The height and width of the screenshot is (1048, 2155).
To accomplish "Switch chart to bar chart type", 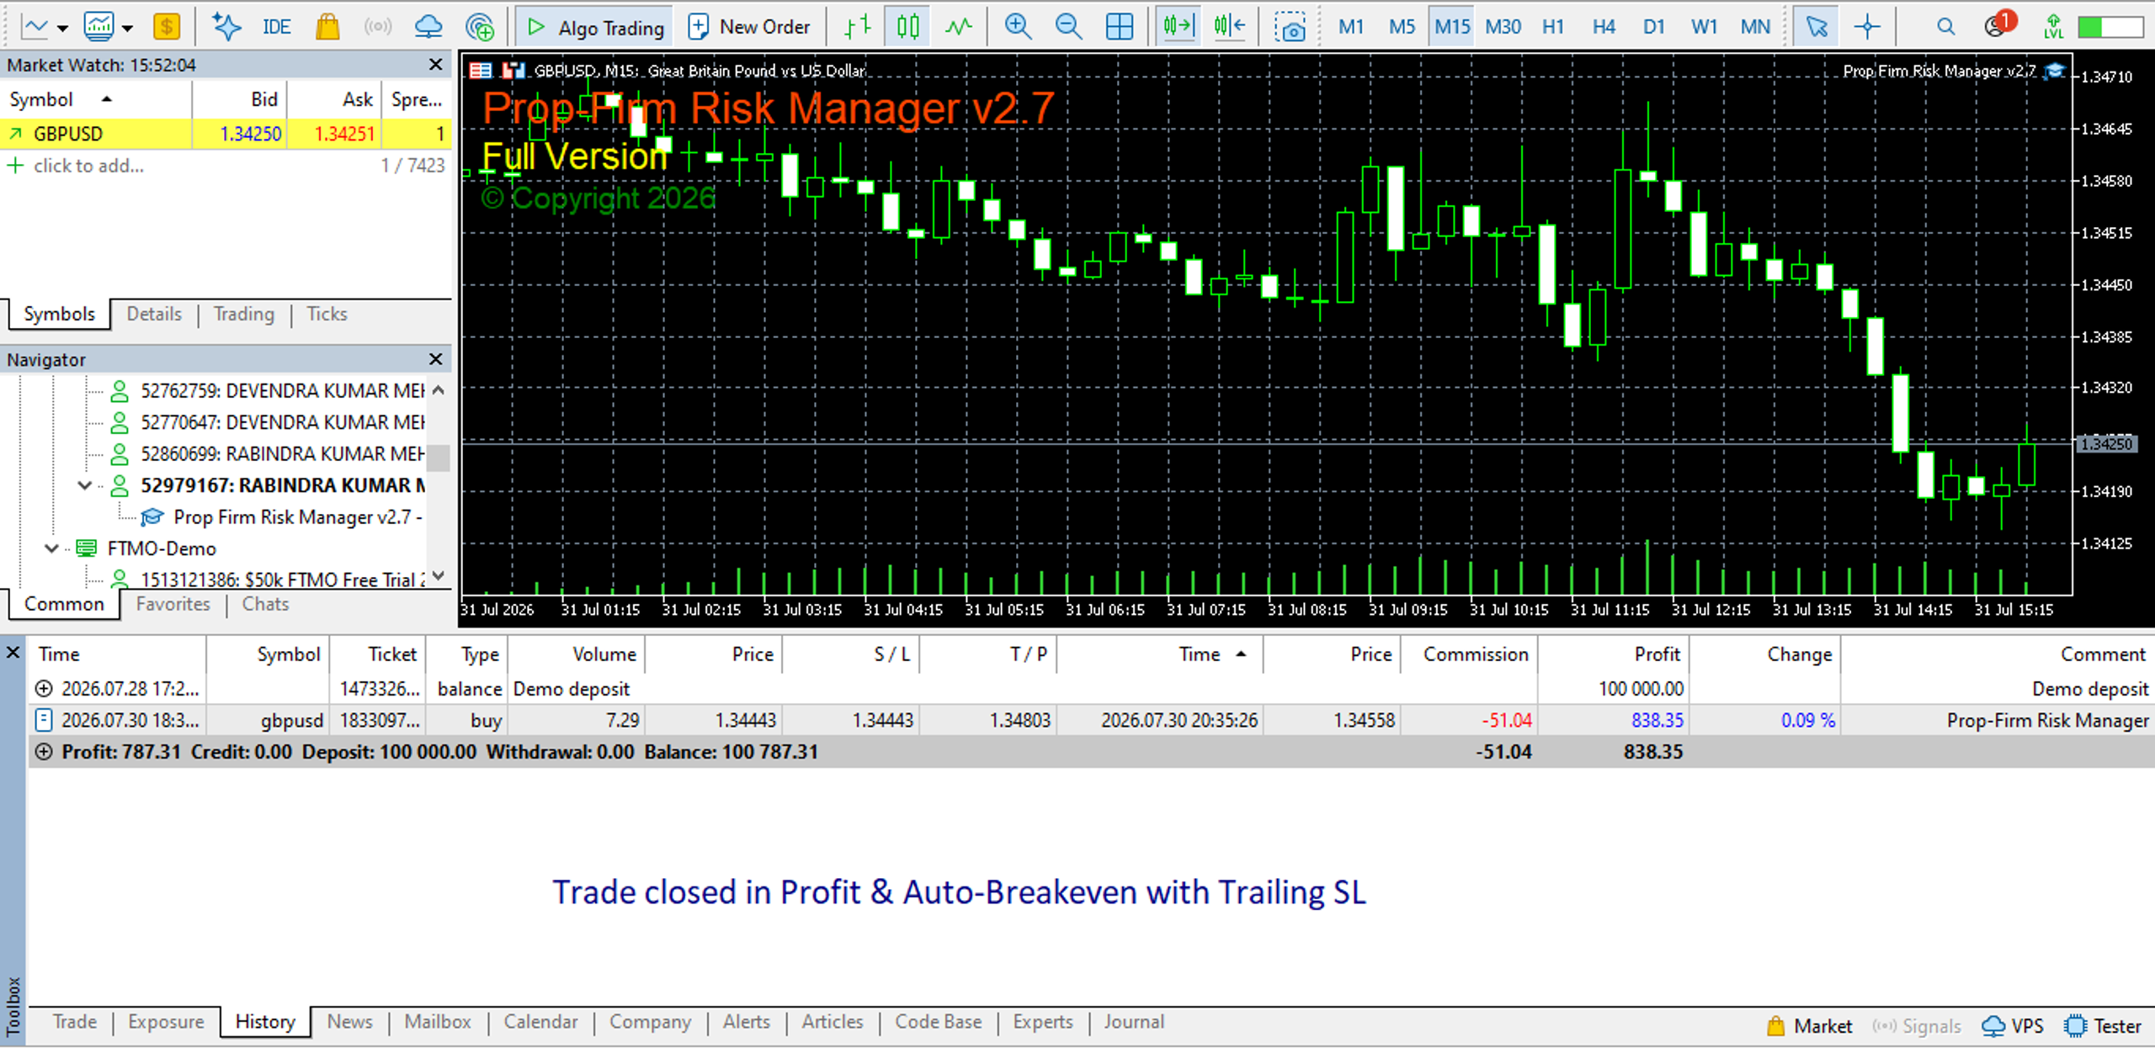I will pyautogui.click(x=858, y=27).
